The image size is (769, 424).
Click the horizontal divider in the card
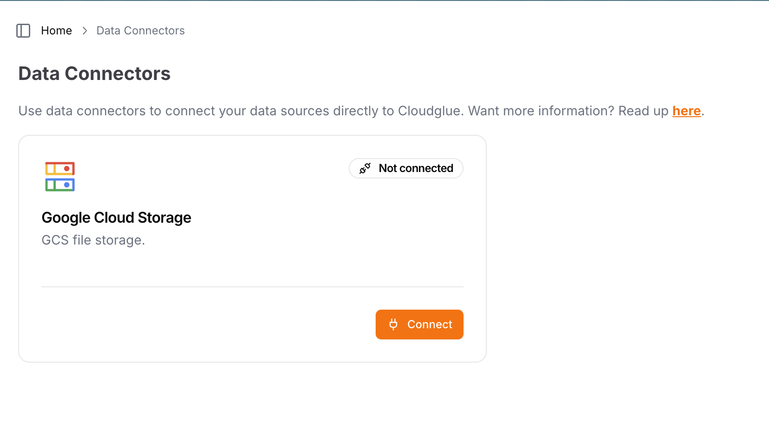[x=252, y=287]
